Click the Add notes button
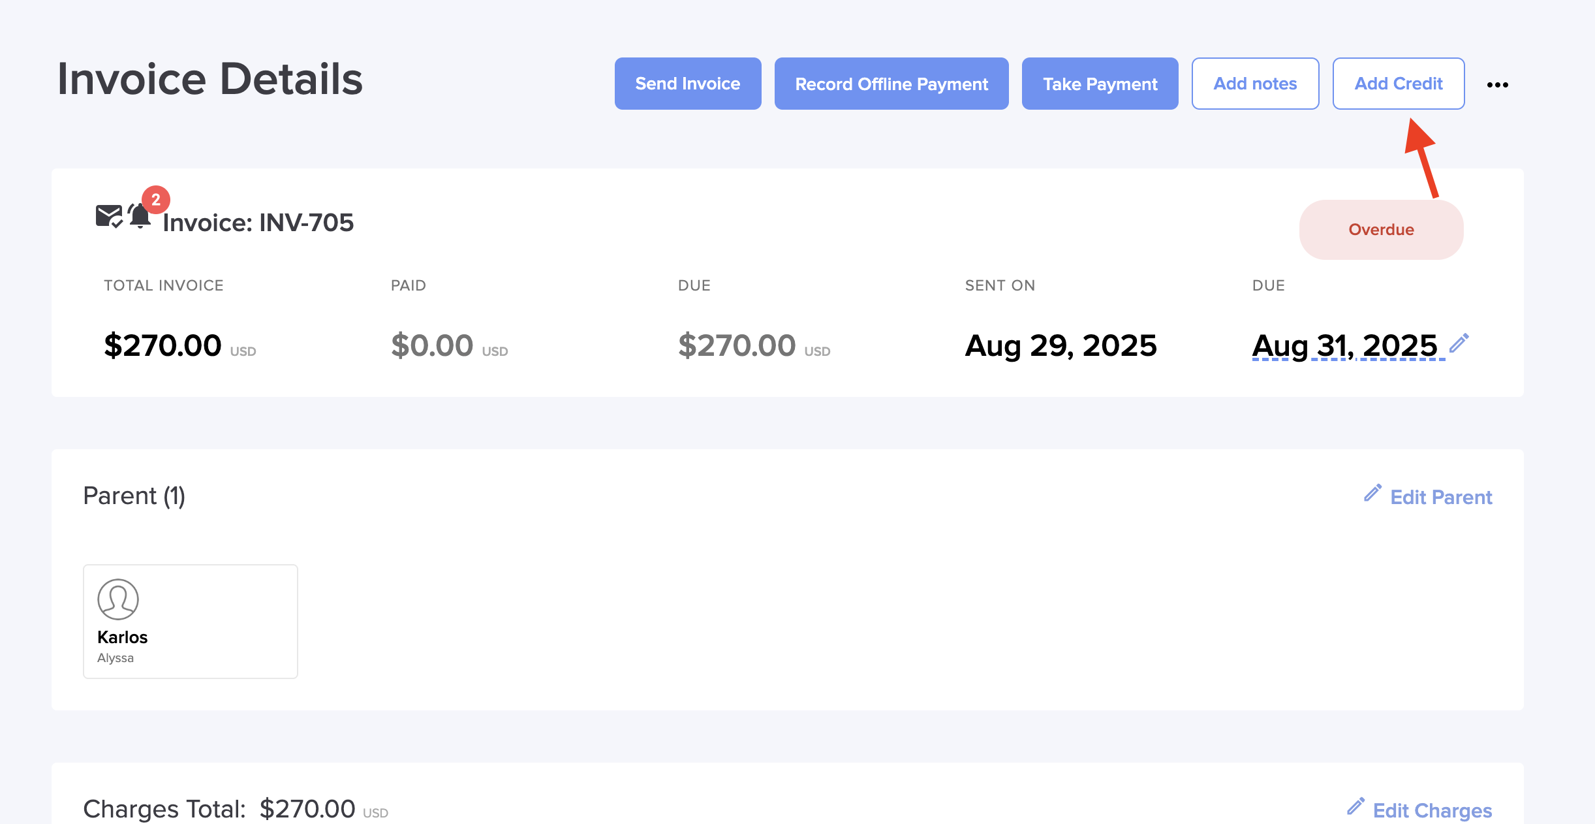Viewport: 1595px width, 824px height. click(1254, 84)
